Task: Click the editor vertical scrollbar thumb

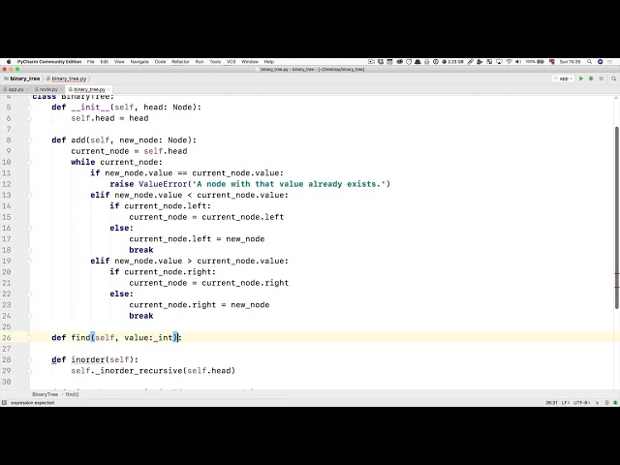Action: tap(616, 217)
